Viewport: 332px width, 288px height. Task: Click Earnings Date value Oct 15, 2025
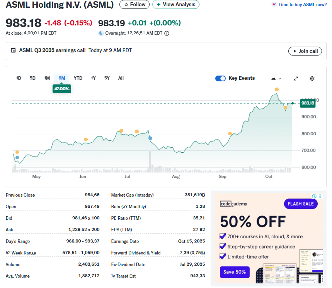coord(191,241)
